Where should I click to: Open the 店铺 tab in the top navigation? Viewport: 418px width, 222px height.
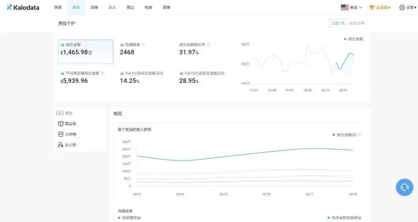point(94,7)
